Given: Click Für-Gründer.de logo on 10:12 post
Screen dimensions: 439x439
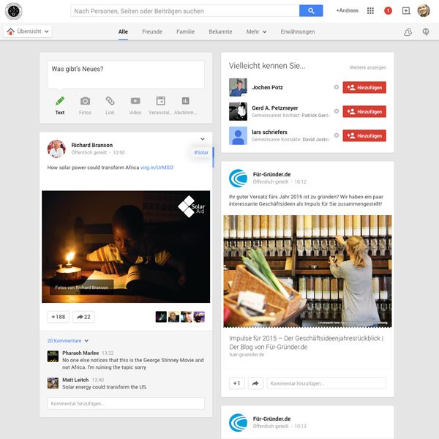Looking at the screenshot, I should click(238, 178).
